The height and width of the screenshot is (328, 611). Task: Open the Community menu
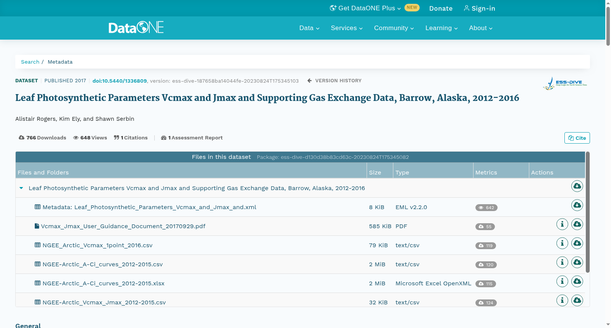coord(394,28)
